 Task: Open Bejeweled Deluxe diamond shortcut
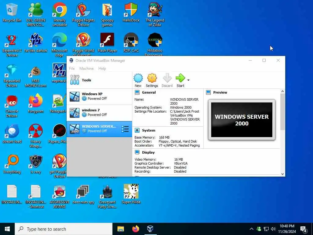(12, 76)
